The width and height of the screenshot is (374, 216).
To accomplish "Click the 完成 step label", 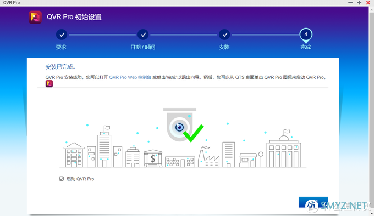I will (306, 47).
